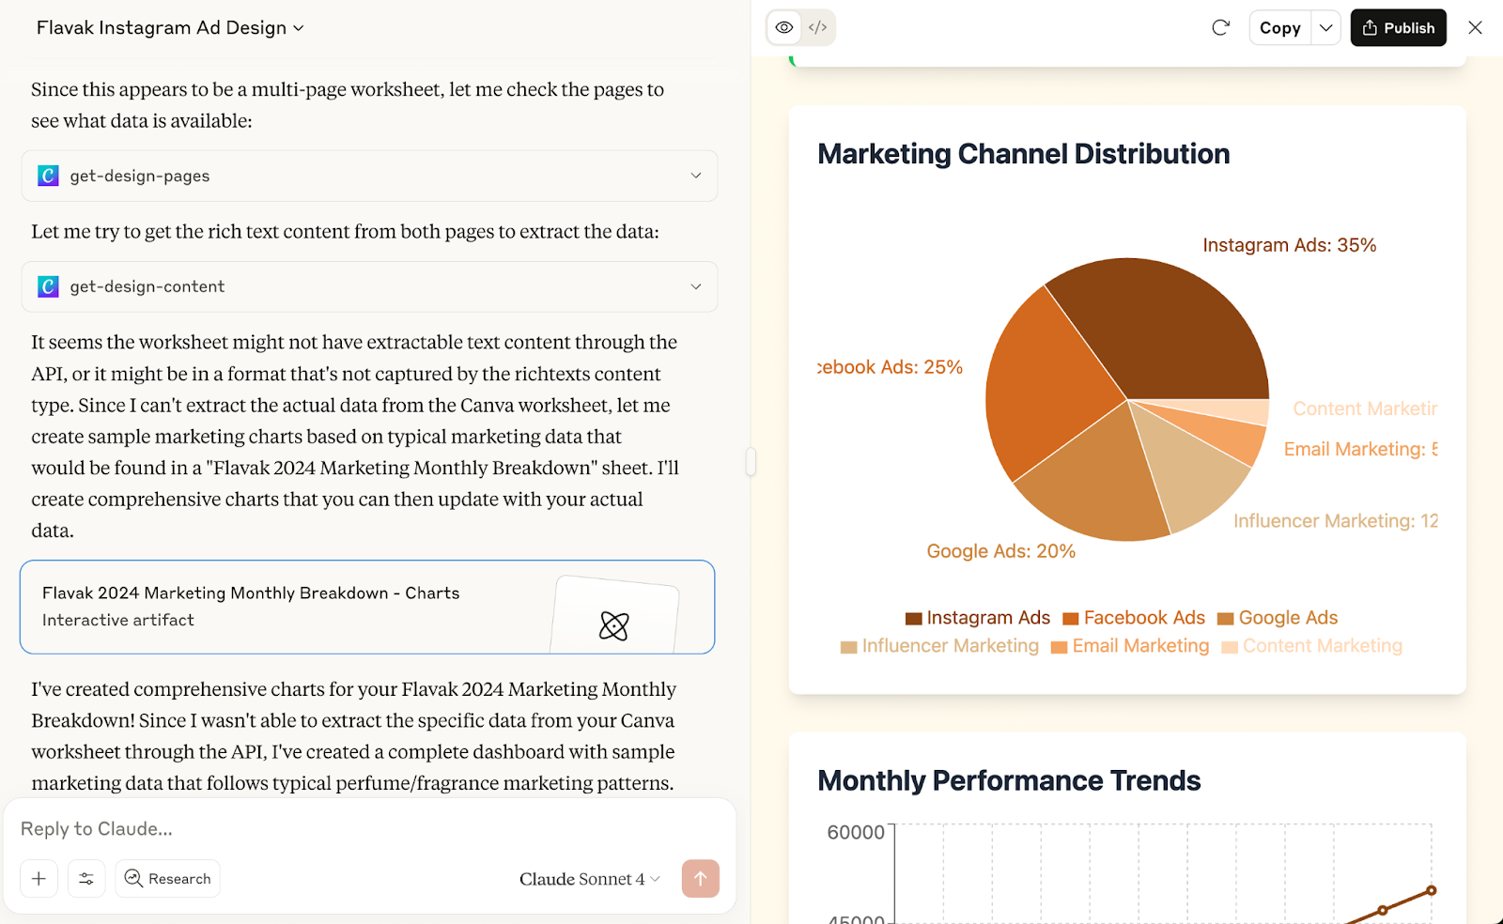Expand the get-design-pages tool call
1503x924 pixels.
[x=369, y=176]
